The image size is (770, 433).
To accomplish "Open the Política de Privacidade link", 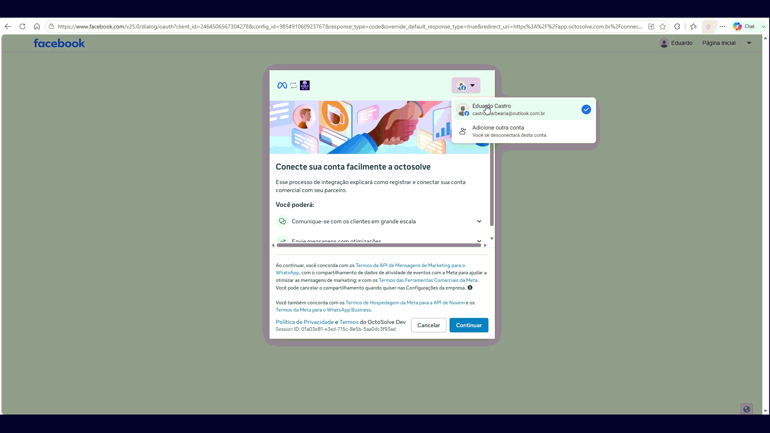I will (305, 322).
